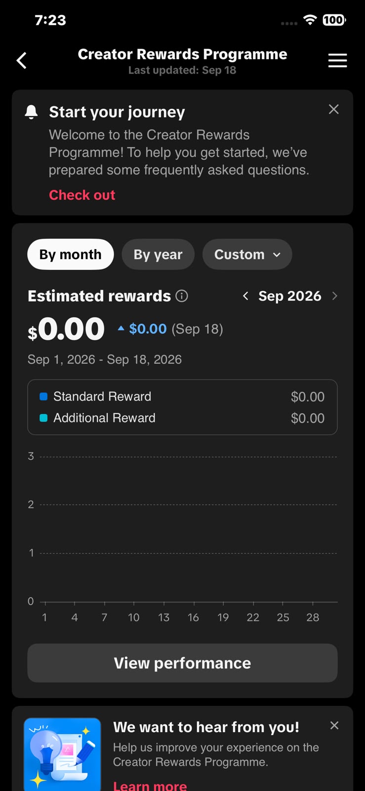Tap the Additional Reward teal swatch

pos(43,418)
